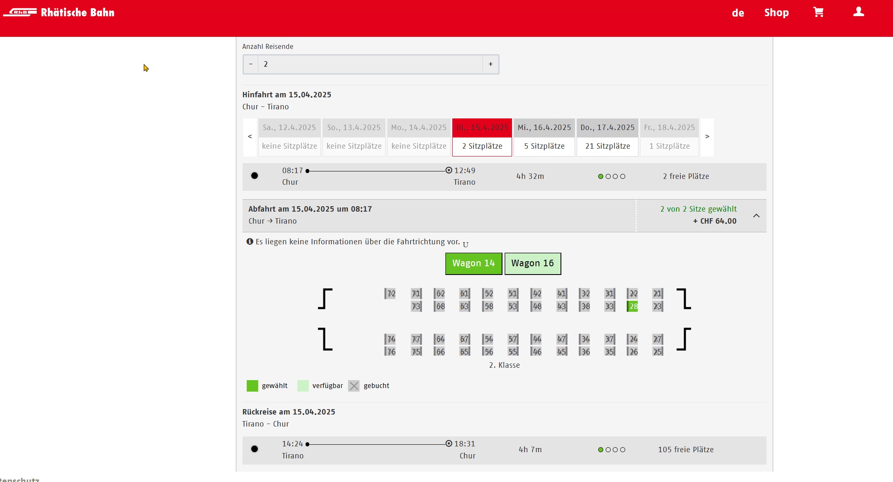Change language via de link
Image resolution: width=893 pixels, height=482 pixels.
[738, 13]
